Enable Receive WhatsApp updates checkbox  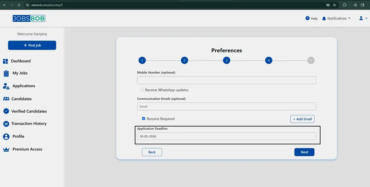142,90
